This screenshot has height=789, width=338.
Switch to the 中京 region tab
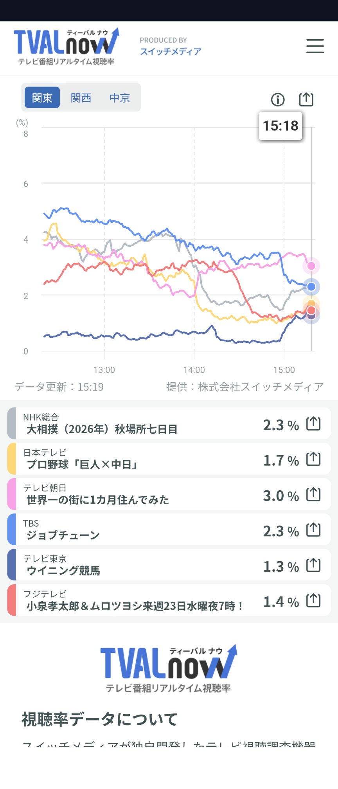(120, 97)
